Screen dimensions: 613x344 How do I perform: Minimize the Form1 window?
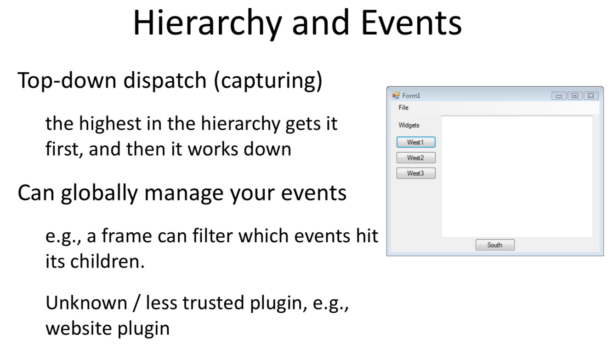pyautogui.click(x=559, y=96)
